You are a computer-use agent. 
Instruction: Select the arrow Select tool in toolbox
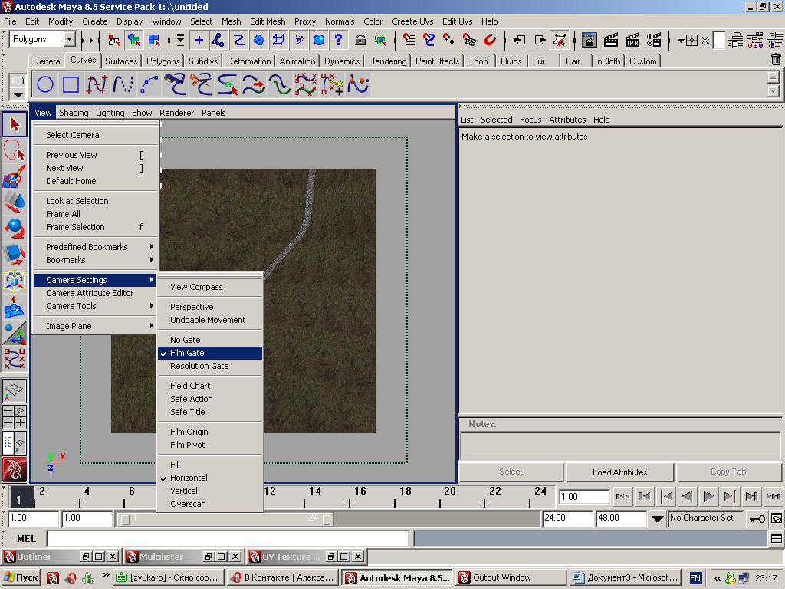15,124
